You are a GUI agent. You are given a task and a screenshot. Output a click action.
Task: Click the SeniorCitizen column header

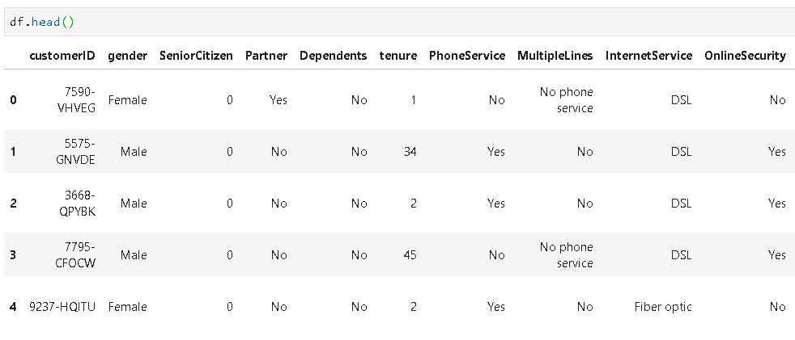(x=196, y=56)
